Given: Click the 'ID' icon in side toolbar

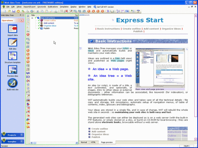Looking at the screenshot, I should pyautogui.click(x=28, y=77).
